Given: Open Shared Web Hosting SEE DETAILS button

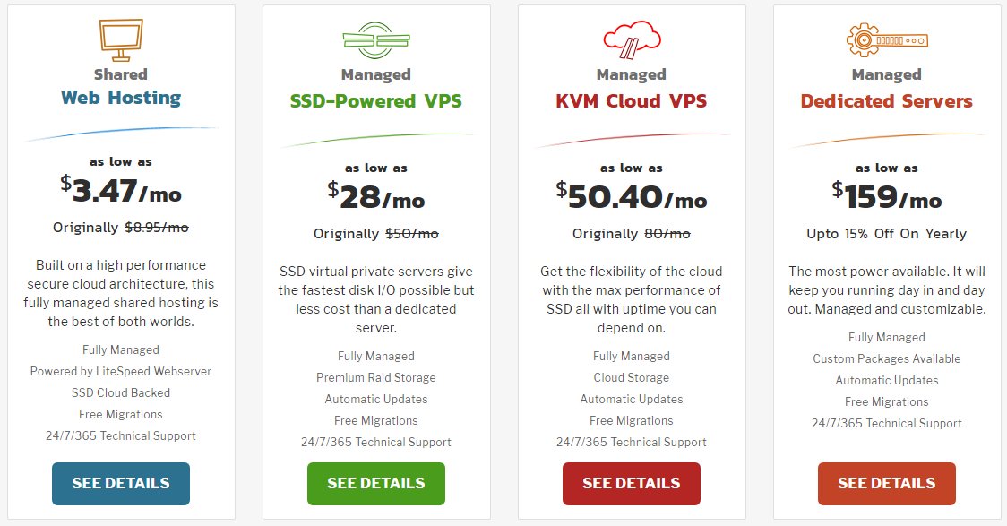Looking at the screenshot, I should [121, 484].
